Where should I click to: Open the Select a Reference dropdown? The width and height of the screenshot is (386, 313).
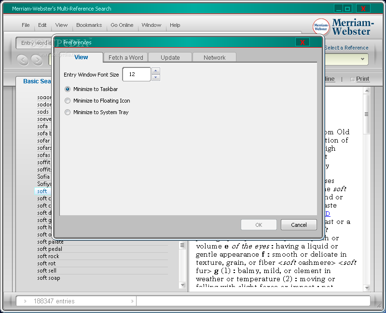coord(362,59)
